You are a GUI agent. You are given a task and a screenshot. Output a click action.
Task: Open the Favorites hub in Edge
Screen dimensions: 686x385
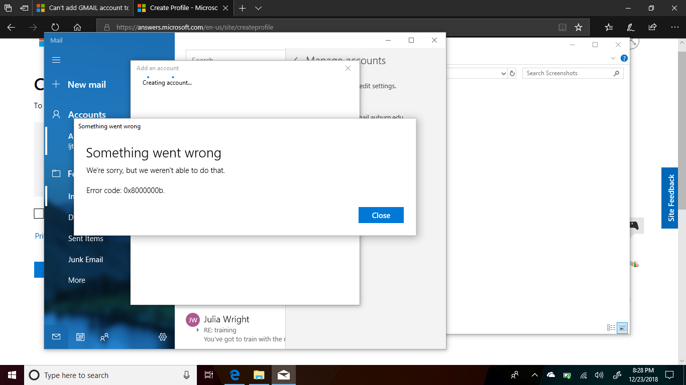[x=609, y=27]
